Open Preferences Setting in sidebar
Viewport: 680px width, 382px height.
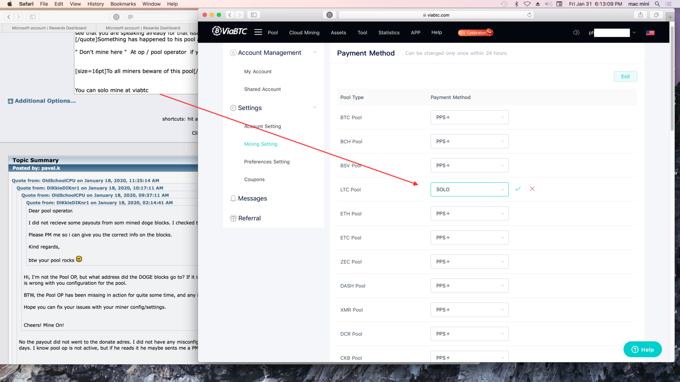266,162
